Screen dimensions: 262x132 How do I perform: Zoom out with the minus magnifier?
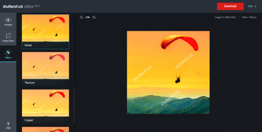pos(81,17)
